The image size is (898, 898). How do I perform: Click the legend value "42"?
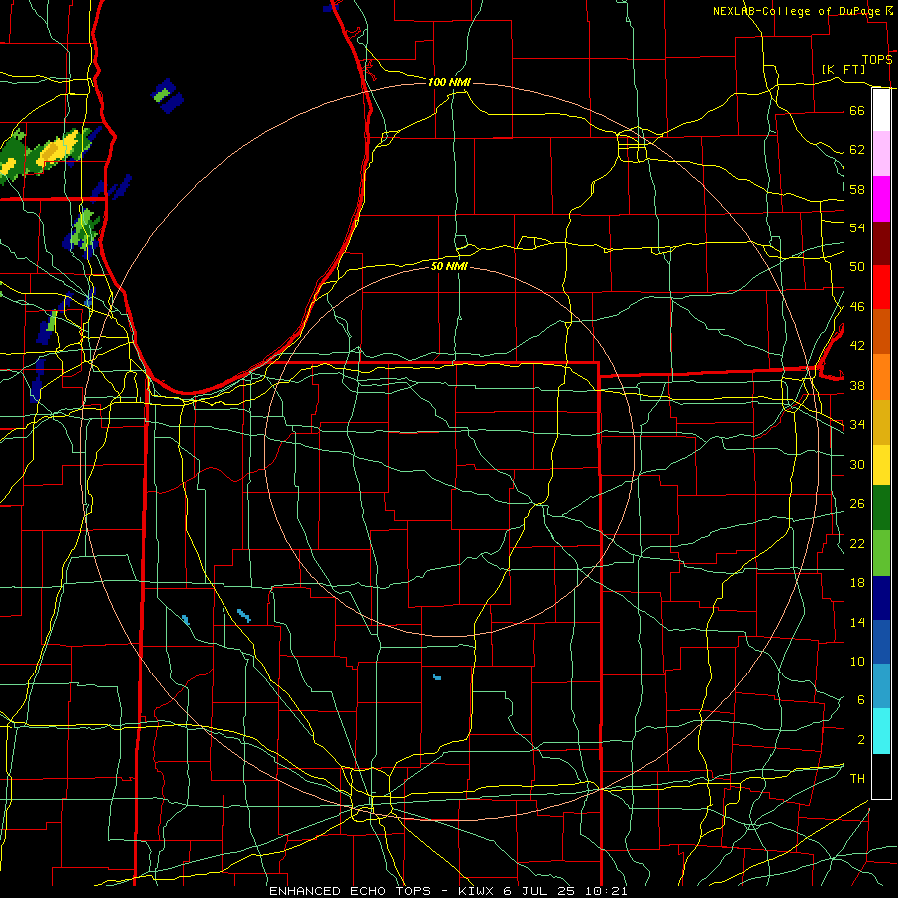pos(857,346)
